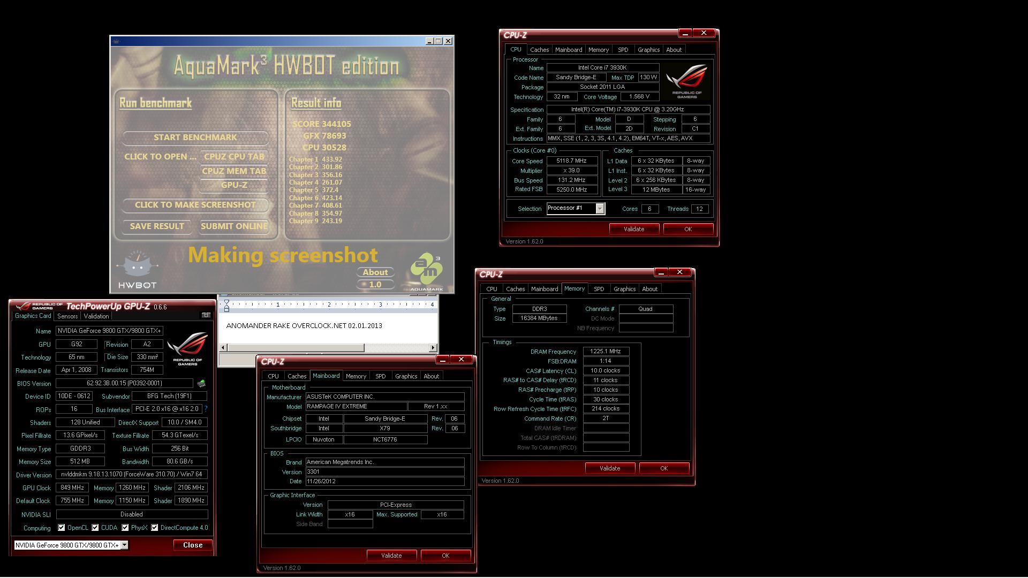The height and width of the screenshot is (578, 1028).
Task: Click the BIOS Version field in GPU-Z
Action: point(124,383)
